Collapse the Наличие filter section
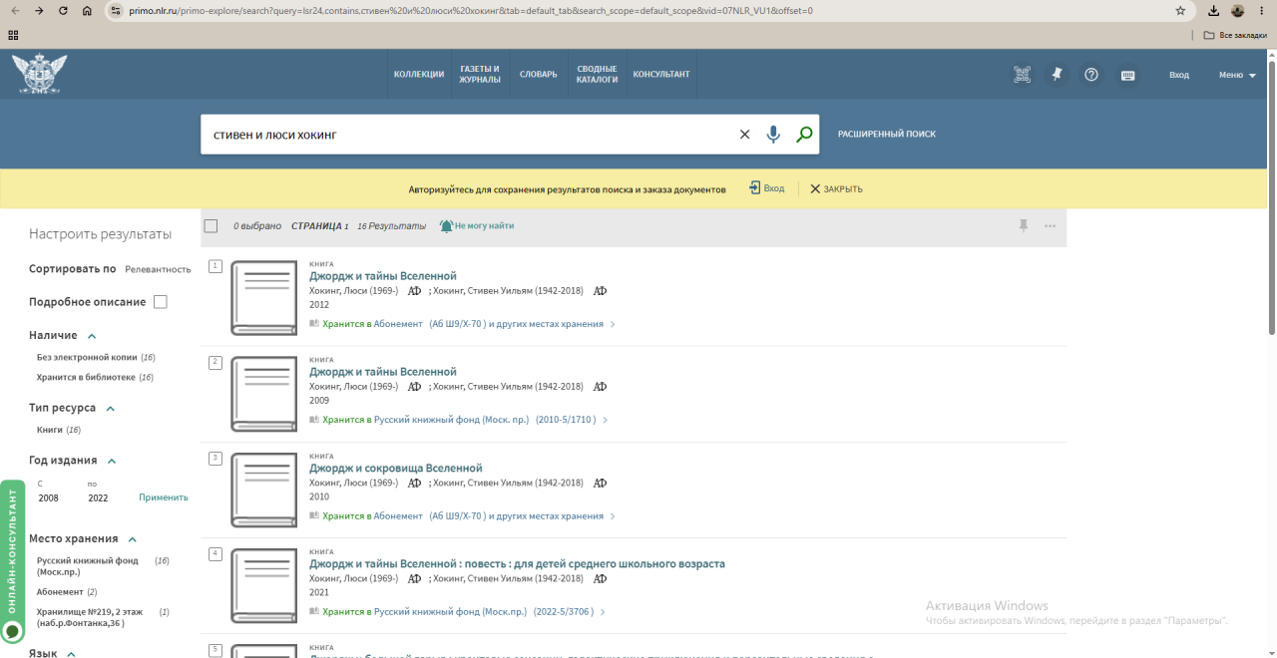 pyautogui.click(x=92, y=336)
